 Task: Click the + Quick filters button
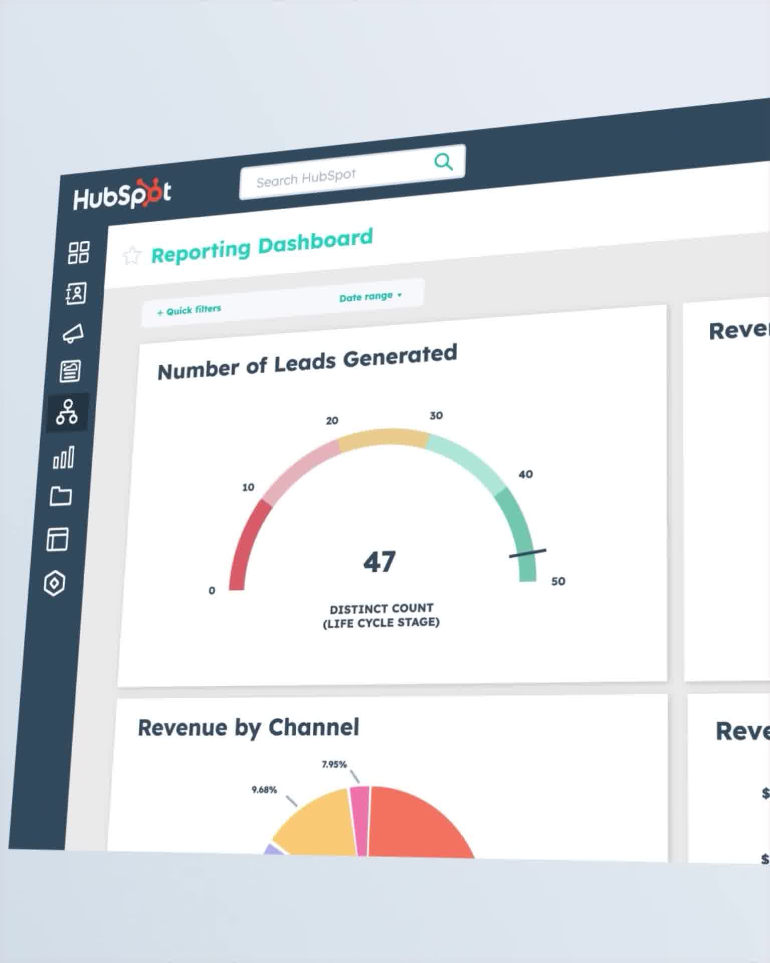coord(189,310)
